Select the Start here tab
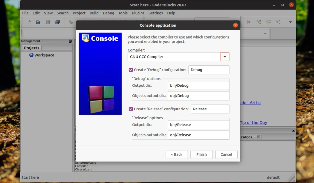This screenshot has height=183, width=314. 30,177
